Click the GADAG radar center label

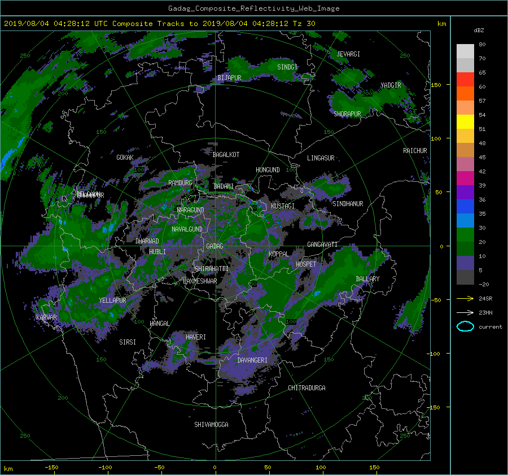[214, 246]
